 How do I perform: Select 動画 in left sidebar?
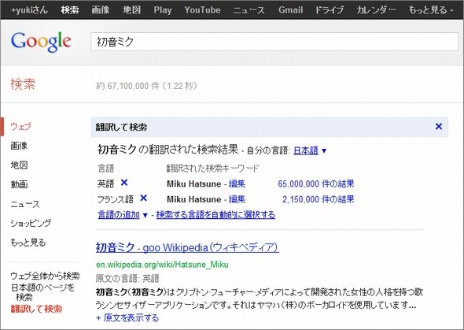(x=19, y=184)
